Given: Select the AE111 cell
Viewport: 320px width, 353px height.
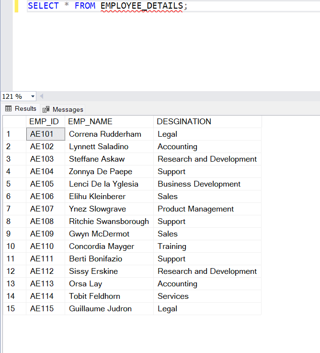Looking at the screenshot, I should pyautogui.click(x=46, y=259).
